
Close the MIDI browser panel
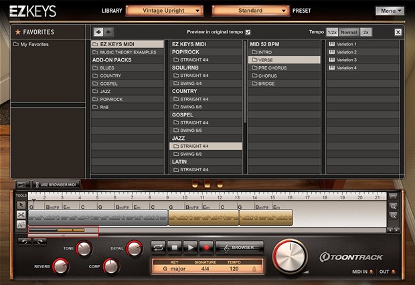point(398,32)
